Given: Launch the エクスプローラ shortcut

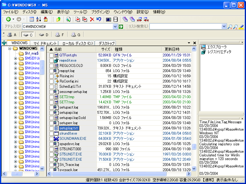Looking at the screenshot, I should (213, 47).
